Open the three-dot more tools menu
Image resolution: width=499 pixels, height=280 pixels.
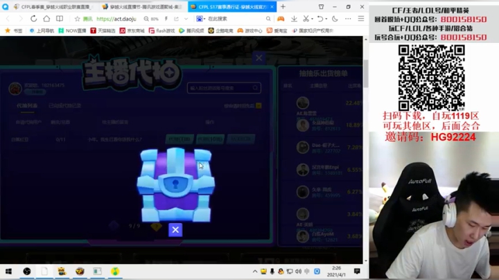click(348, 19)
